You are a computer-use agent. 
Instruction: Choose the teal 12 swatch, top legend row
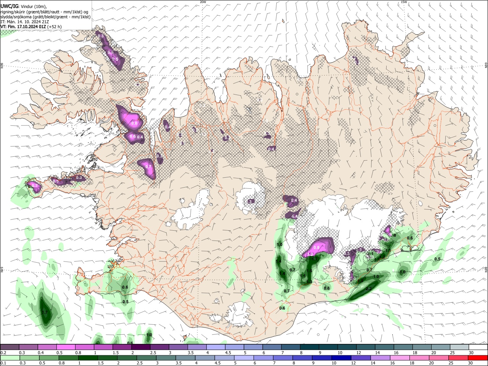point(366,347)
